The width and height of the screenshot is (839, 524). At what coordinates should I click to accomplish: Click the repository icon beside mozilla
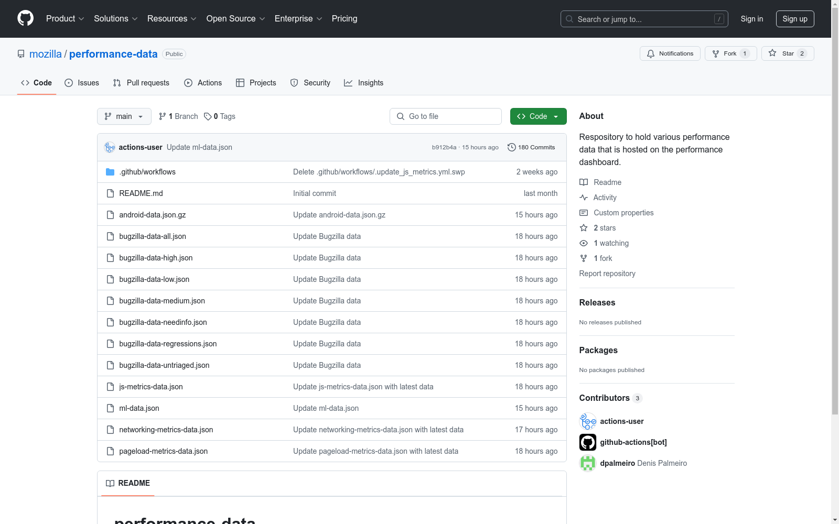pyautogui.click(x=21, y=54)
